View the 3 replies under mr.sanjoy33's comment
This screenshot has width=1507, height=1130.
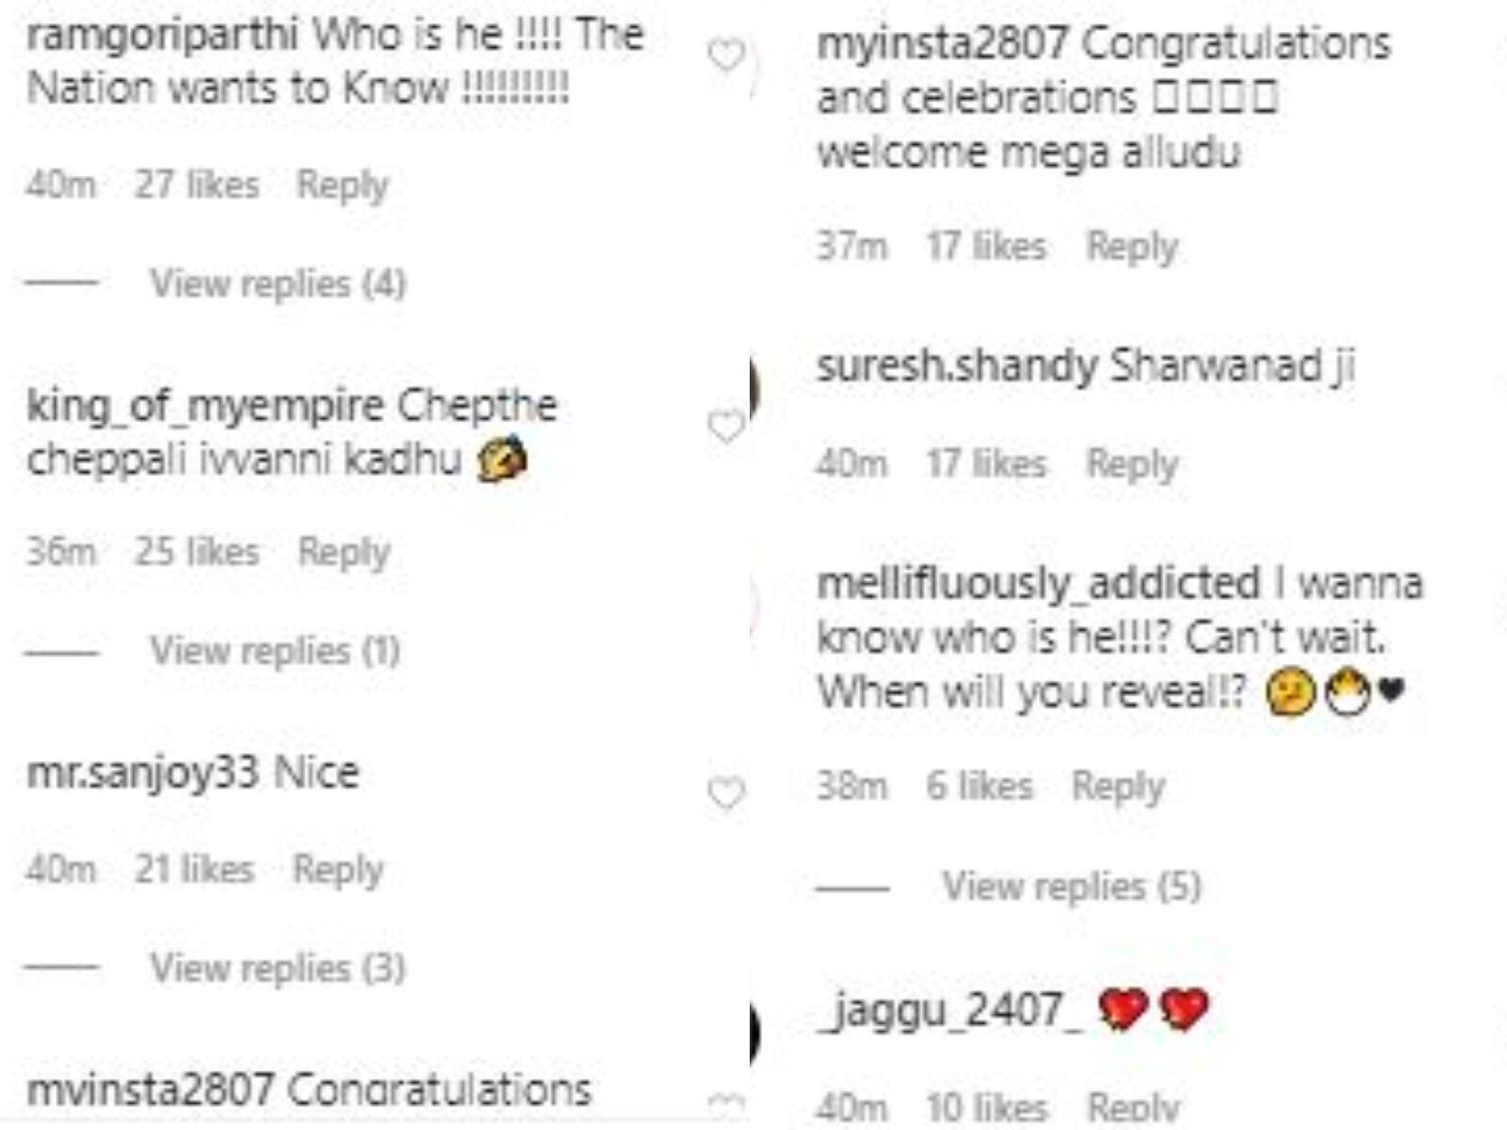[278, 968]
